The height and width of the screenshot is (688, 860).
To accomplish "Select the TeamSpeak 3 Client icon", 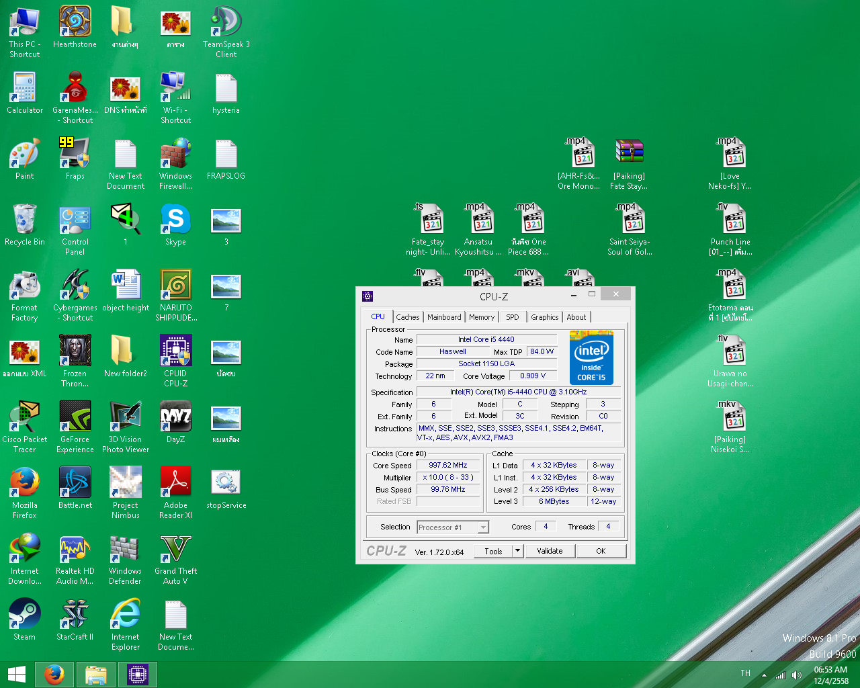I will [x=226, y=22].
